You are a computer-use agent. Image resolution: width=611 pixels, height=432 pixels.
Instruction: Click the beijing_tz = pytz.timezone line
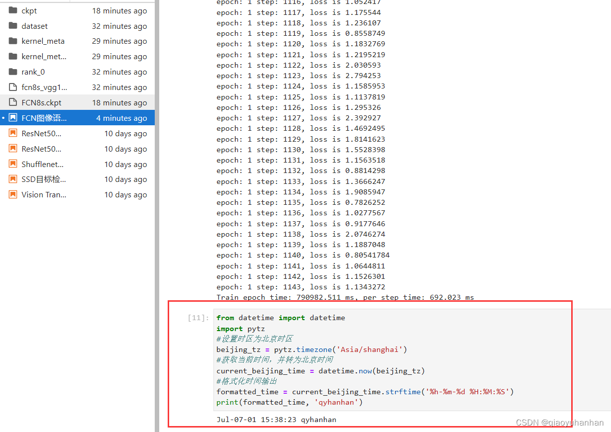tap(312, 349)
